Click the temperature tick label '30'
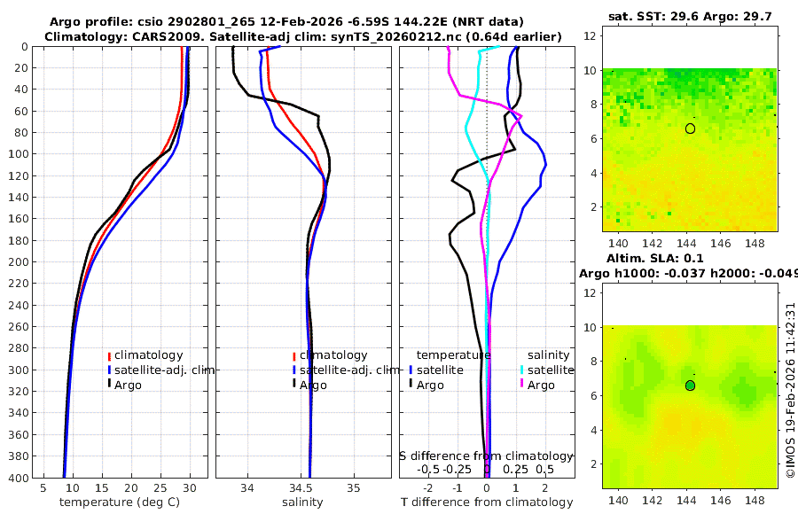The image size is (798, 514). click(190, 488)
